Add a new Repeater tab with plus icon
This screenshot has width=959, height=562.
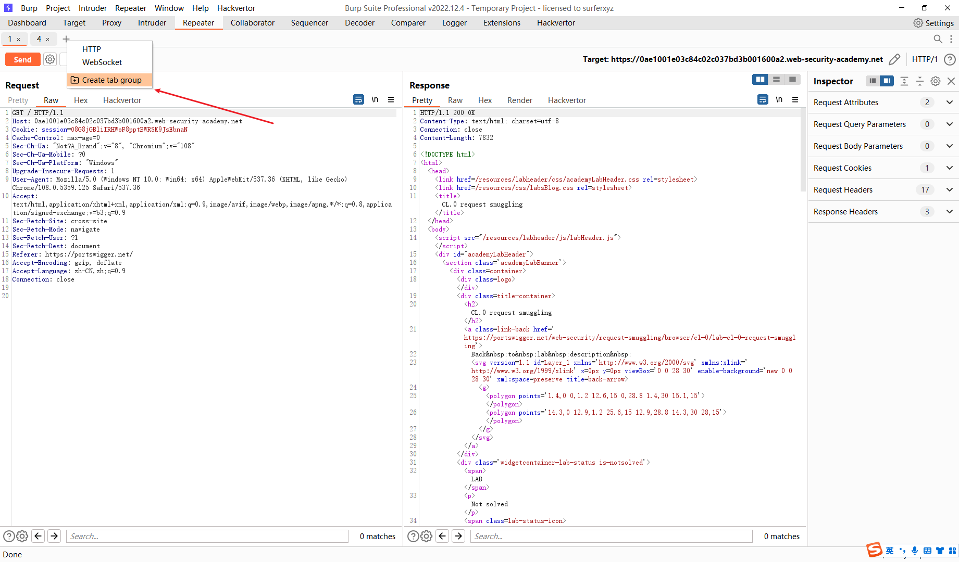click(x=66, y=39)
